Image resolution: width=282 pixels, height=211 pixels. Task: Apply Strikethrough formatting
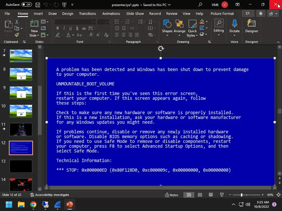point(84,28)
